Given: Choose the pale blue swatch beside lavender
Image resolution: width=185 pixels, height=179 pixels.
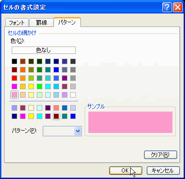Looking at the screenshot, I should pyautogui.click(x=56, y=95).
